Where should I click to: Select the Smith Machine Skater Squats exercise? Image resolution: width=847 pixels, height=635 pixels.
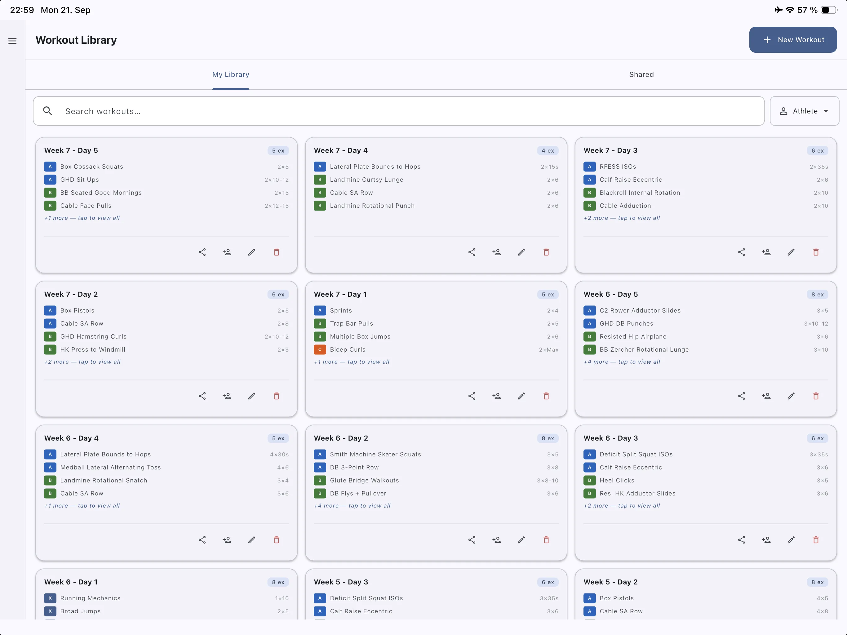[436, 454]
